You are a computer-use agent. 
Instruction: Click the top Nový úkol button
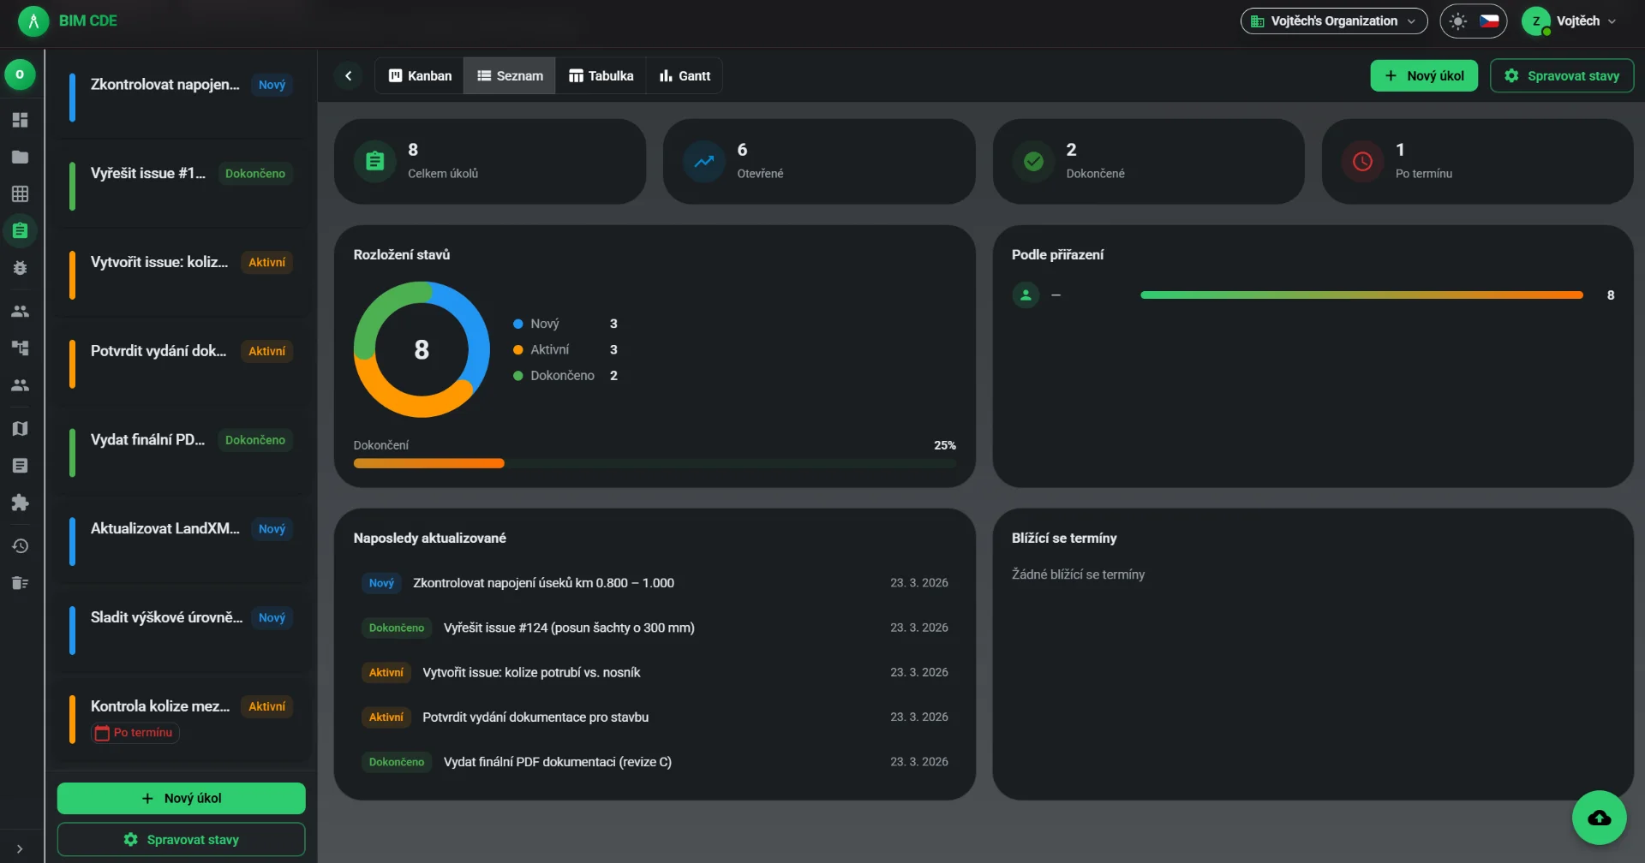[x=1424, y=75]
